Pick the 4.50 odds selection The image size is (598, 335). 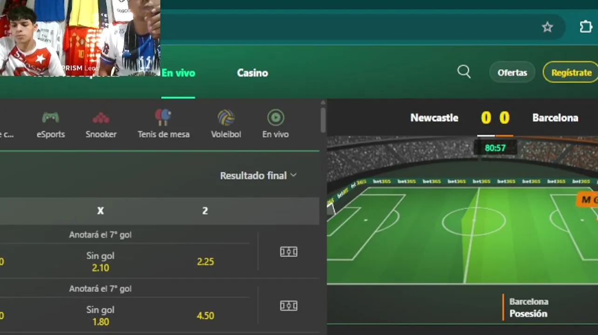click(x=205, y=315)
